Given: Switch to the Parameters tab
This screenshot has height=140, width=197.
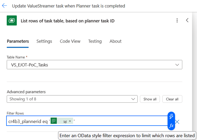Looking at the screenshot, I should (18, 41).
